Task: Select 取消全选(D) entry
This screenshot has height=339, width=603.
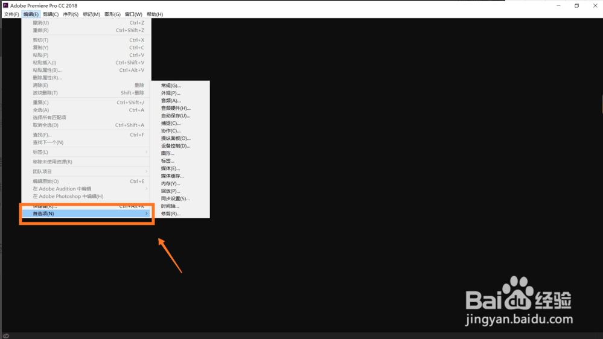Action: pyautogui.click(x=86, y=125)
